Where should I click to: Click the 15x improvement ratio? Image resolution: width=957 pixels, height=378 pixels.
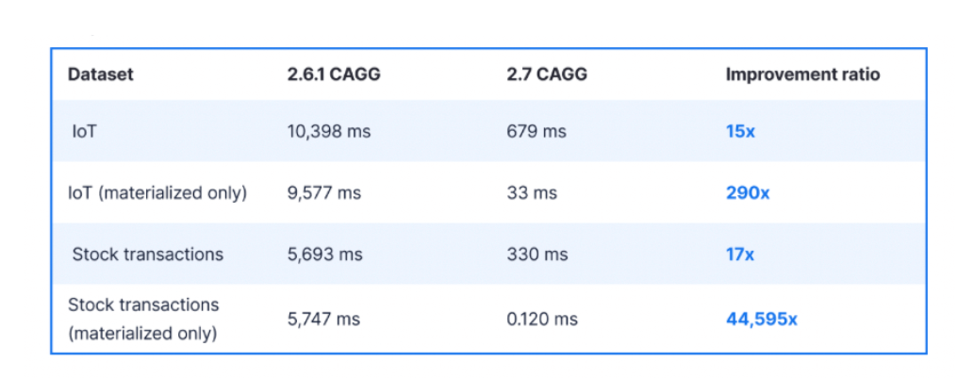pos(740,131)
